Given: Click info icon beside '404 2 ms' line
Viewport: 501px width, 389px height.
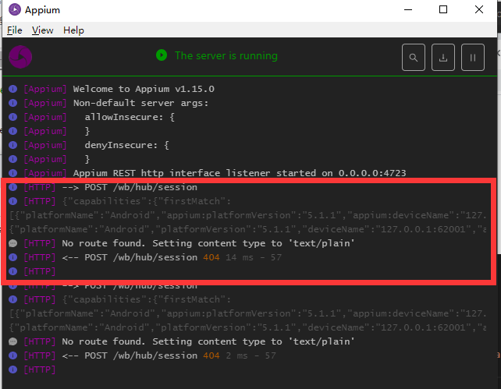Looking at the screenshot, I should click(x=12, y=355).
